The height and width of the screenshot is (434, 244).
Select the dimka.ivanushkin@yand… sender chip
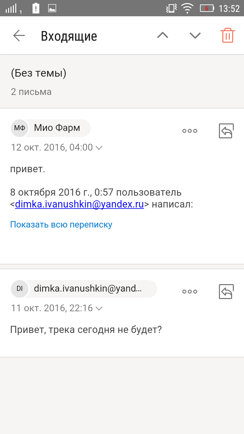84,289
